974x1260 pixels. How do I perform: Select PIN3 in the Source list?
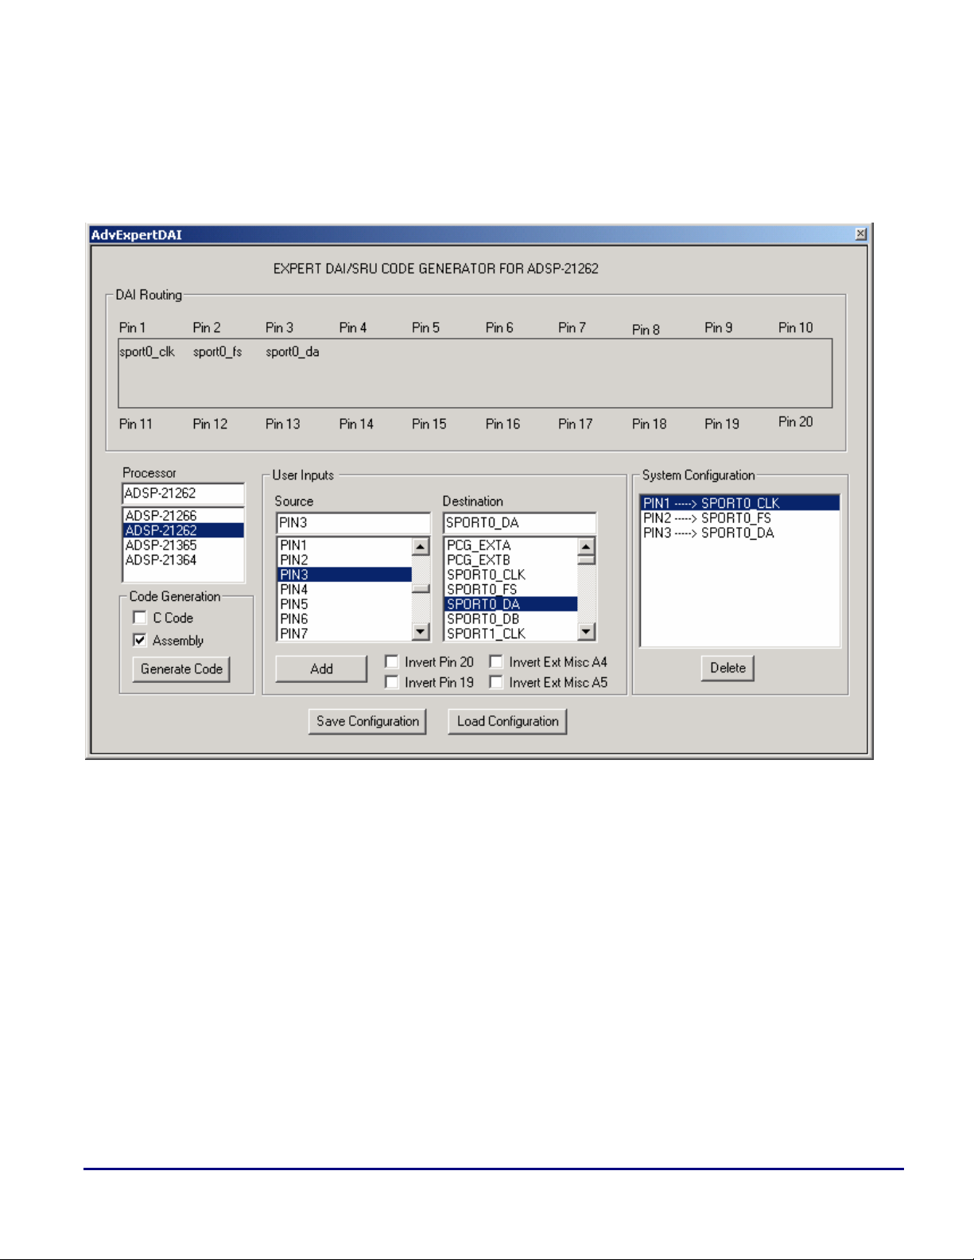point(345,575)
